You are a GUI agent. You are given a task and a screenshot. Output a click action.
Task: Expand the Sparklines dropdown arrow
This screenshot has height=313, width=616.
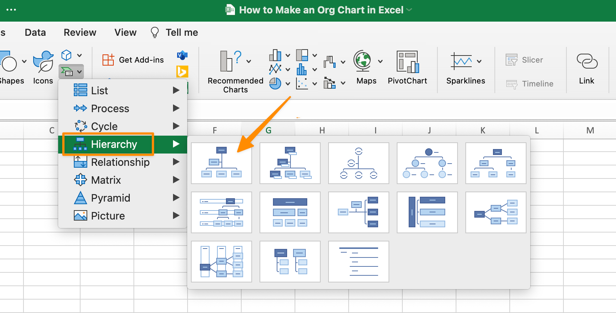click(x=479, y=61)
